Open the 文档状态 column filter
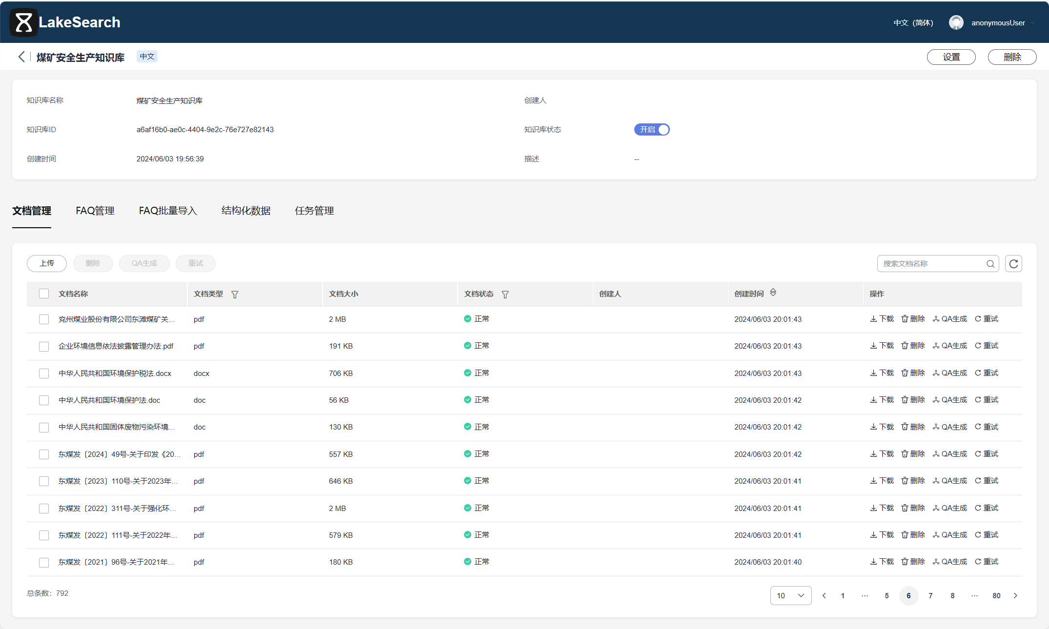Viewport: 1049px width, 629px height. (x=505, y=294)
